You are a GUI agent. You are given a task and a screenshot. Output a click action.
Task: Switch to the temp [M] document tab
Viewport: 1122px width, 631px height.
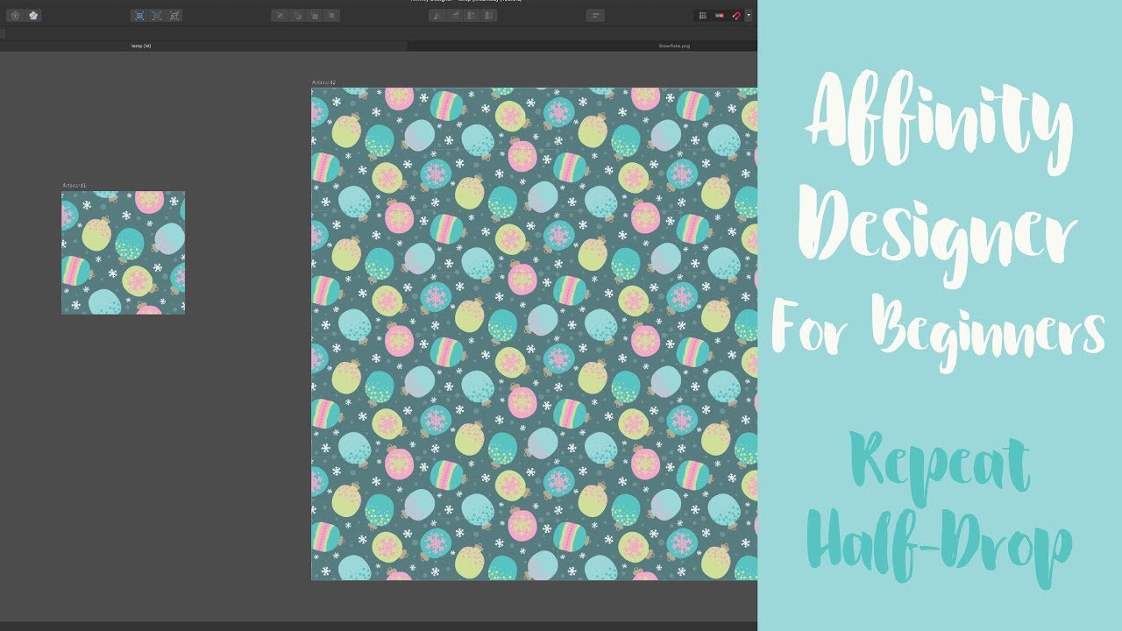click(x=141, y=46)
